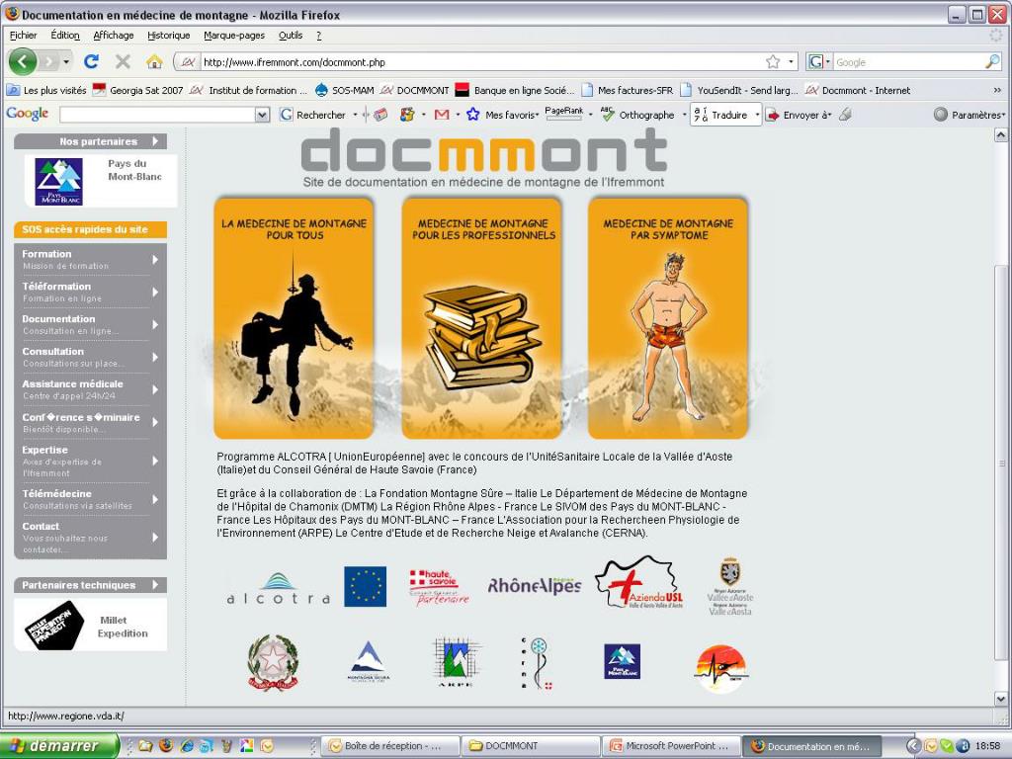Switch to DOCMMONT folder taskbar window
Screen dimensions: 1012x759
[x=530, y=746]
